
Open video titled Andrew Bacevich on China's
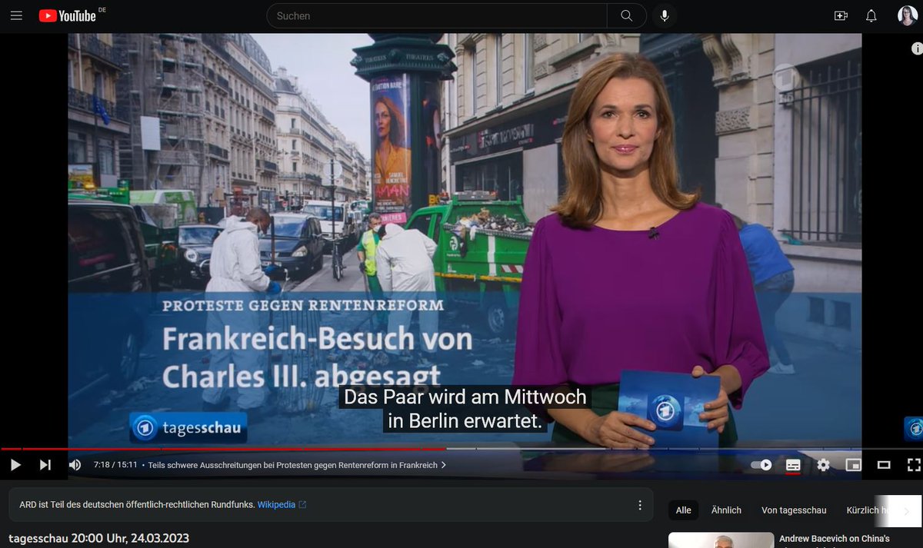coord(834,539)
